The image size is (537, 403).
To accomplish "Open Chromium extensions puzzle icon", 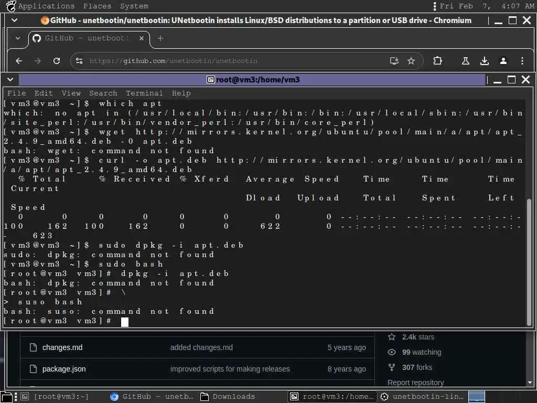I will coord(437,61).
